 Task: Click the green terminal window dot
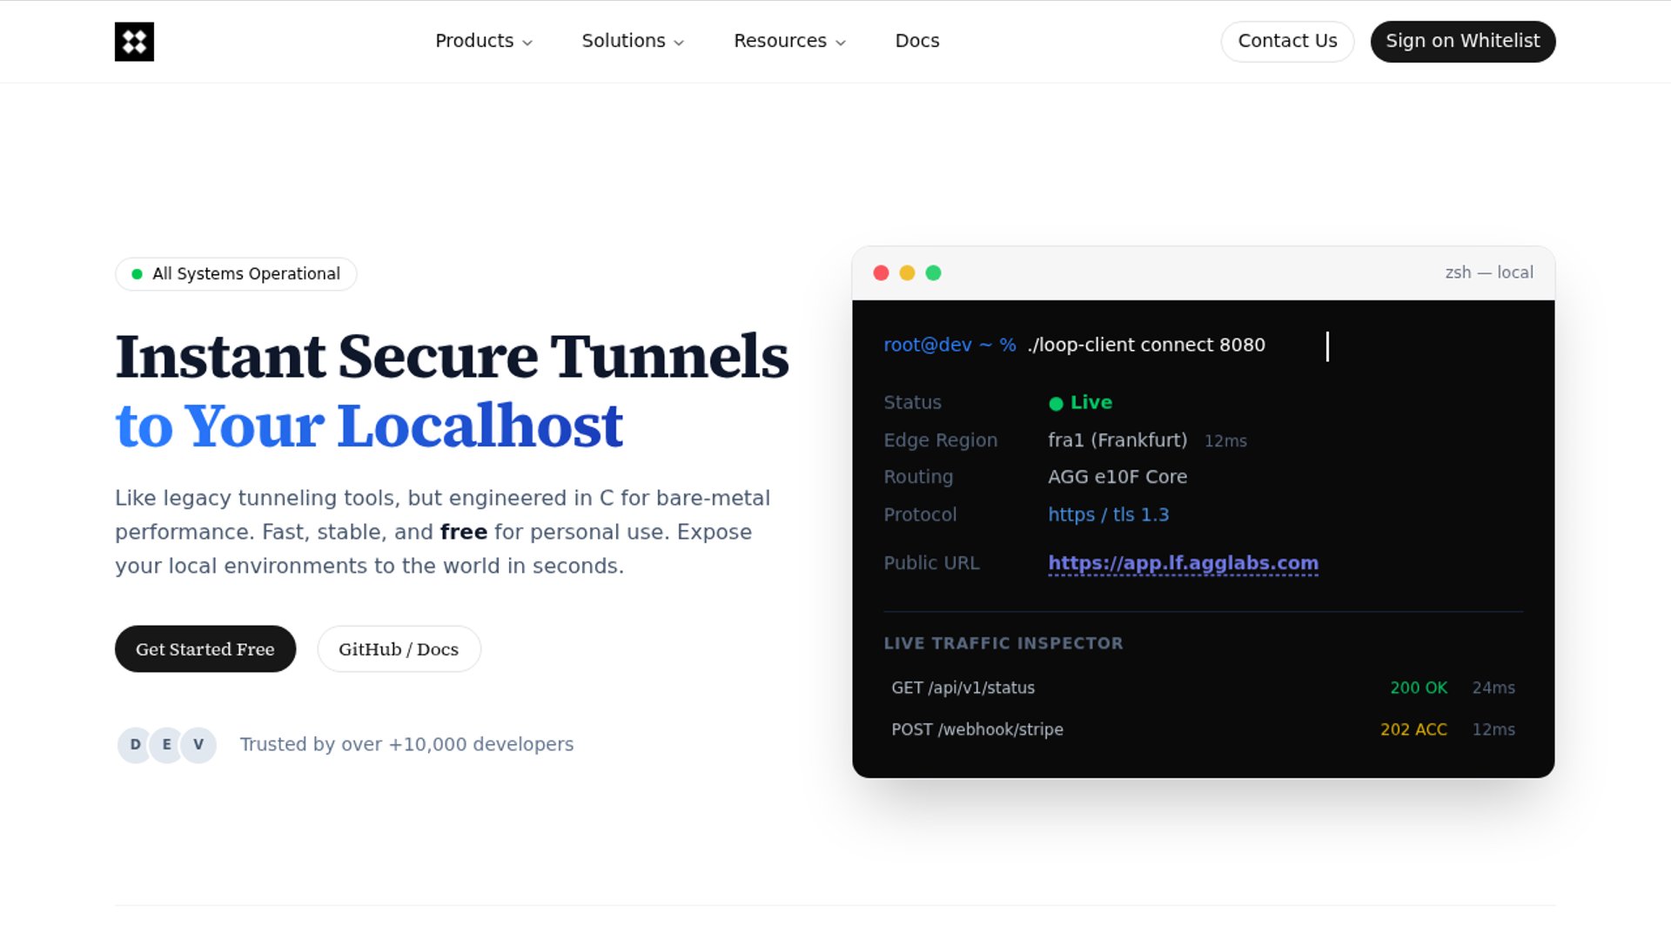[x=933, y=273]
